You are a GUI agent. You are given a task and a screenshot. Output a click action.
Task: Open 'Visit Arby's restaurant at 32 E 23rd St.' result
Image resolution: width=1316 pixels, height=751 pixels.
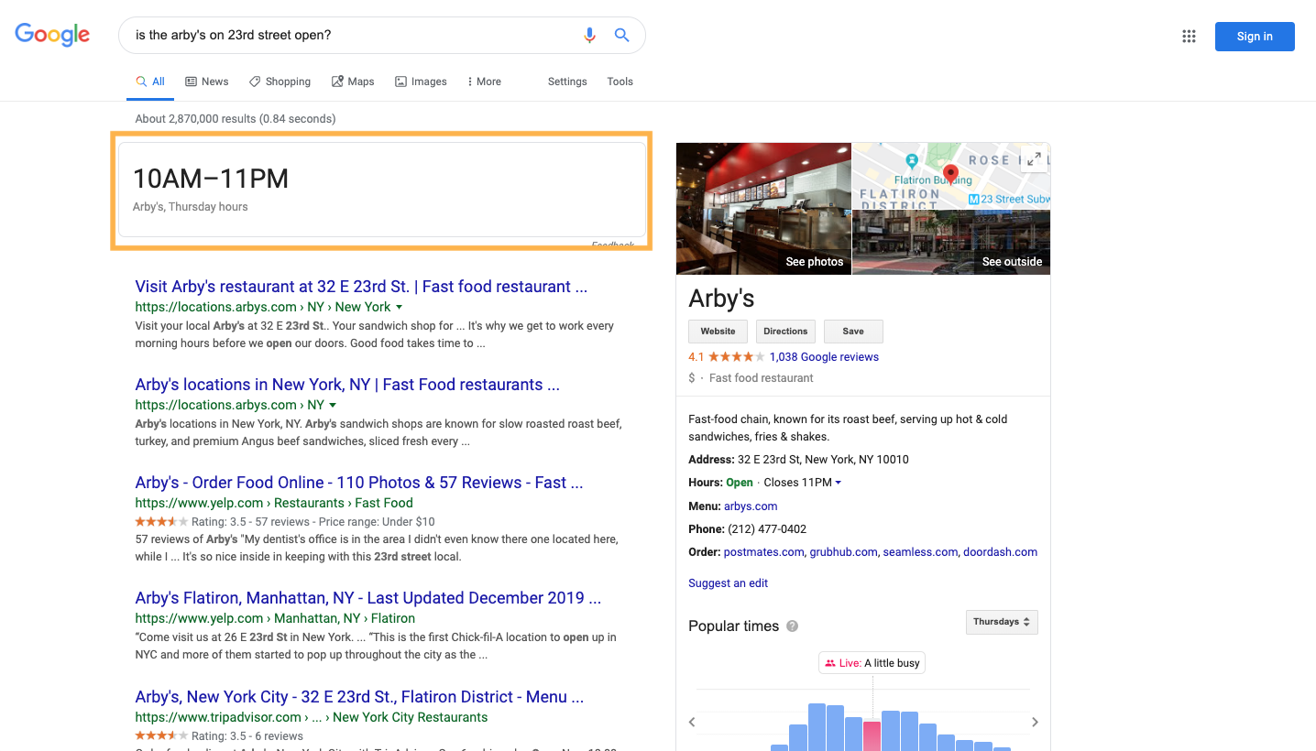point(361,287)
